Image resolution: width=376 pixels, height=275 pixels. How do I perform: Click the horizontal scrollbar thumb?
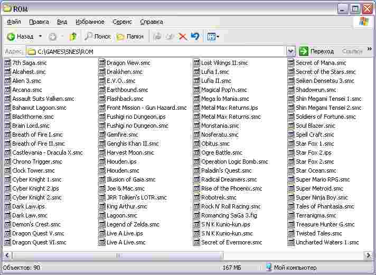(117, 255)
